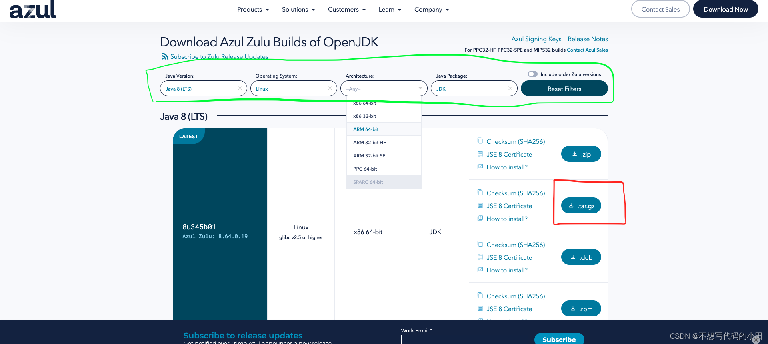Clear the Java 8 (LTS) version filter
Viewport: 768px width, 344px height.
click(x=240, y=88)
